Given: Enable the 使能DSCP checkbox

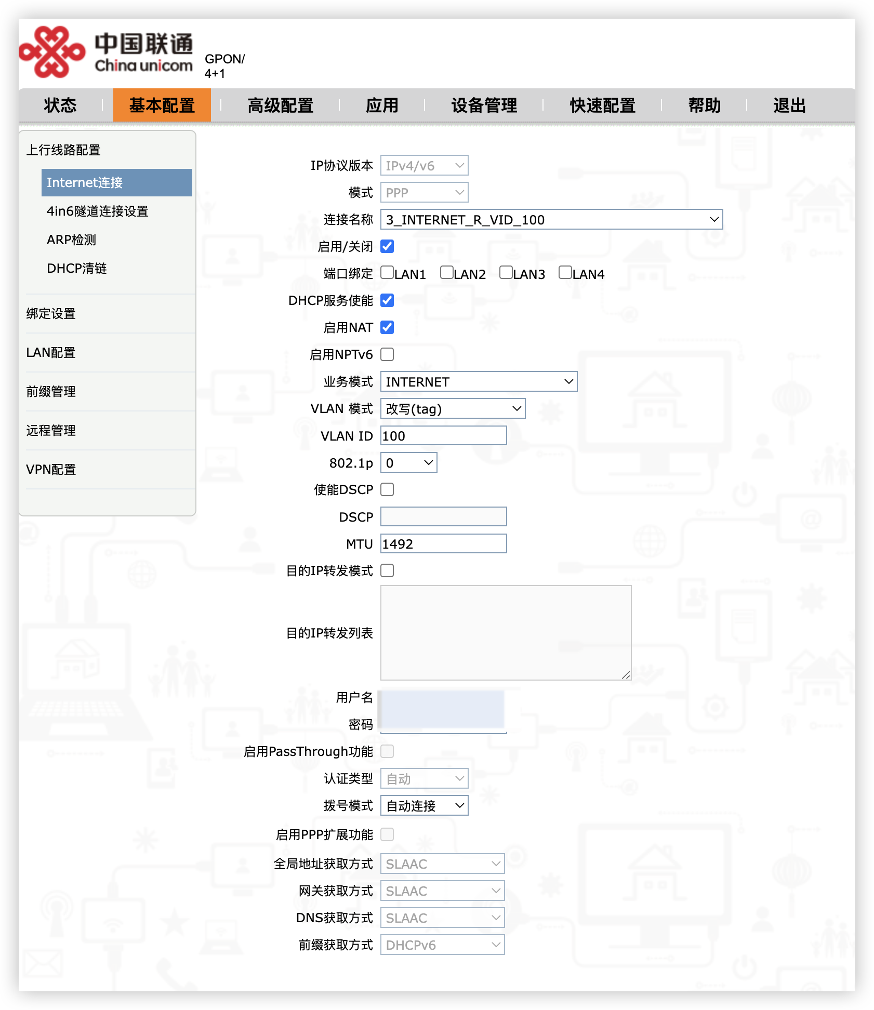Looking at the screenshot, I should pos(387,489).
